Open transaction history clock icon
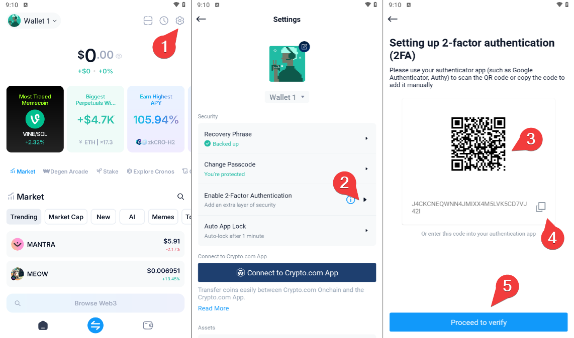The width and height of the screenshot is (574, 338). [164, 21]
